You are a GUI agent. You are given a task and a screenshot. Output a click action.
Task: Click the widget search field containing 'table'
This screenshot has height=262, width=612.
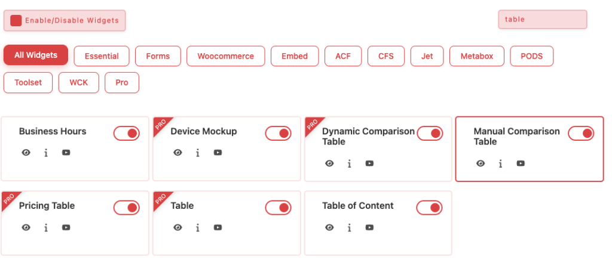[x=542, y=19]
